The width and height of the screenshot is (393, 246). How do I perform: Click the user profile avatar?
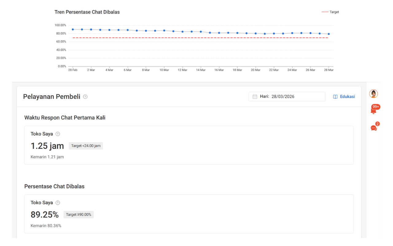[373, 94]
